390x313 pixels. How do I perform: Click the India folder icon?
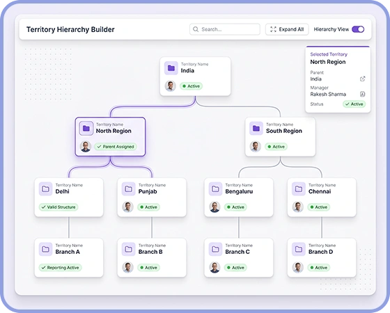tap(171, 68)
